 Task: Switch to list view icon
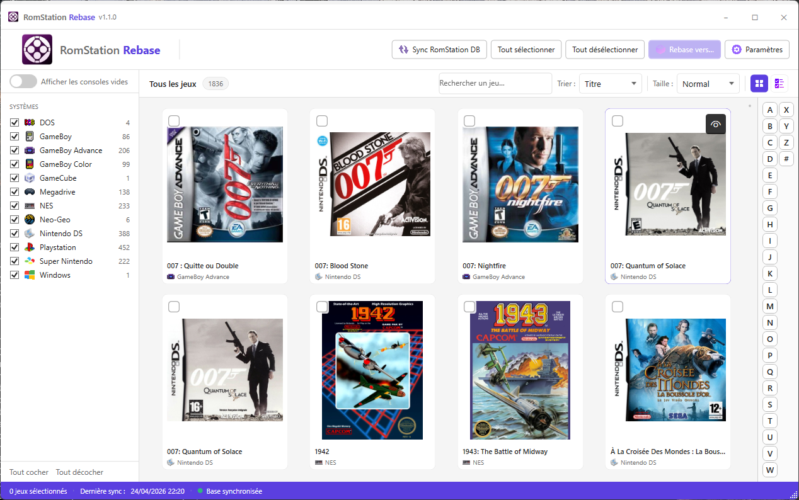click(x=779, y=83)
